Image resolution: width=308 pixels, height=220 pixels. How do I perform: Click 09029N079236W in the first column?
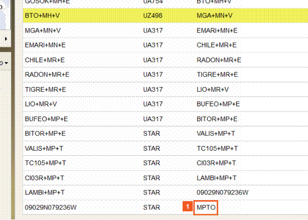(x=50, y=207)
